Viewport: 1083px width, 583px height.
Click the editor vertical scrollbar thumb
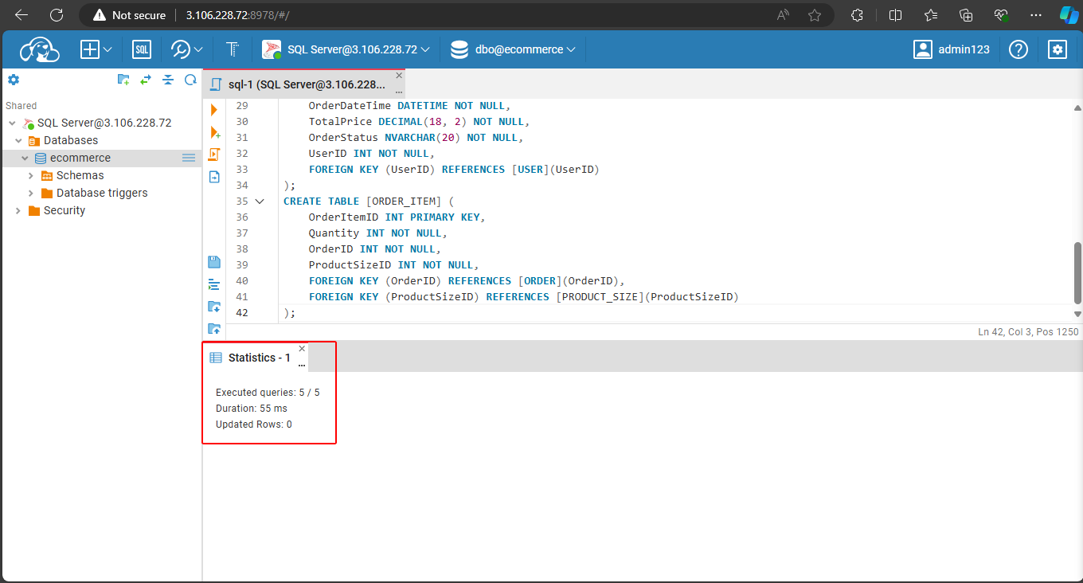click(x=1078, y=273)
